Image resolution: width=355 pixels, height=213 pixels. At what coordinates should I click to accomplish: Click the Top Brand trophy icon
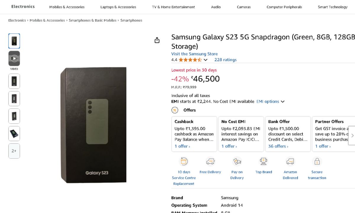tap(264, 162)
